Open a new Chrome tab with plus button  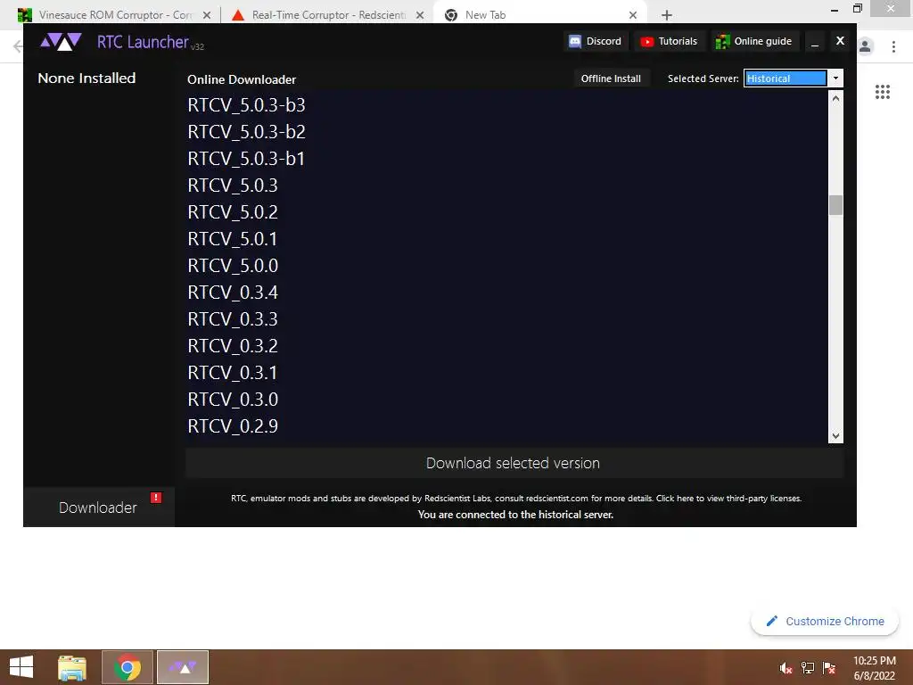[x=667, y=15]
